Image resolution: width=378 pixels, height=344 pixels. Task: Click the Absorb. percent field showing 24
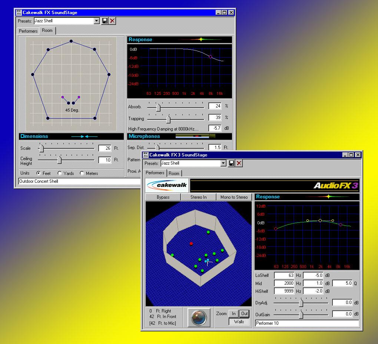pos(215,106)
